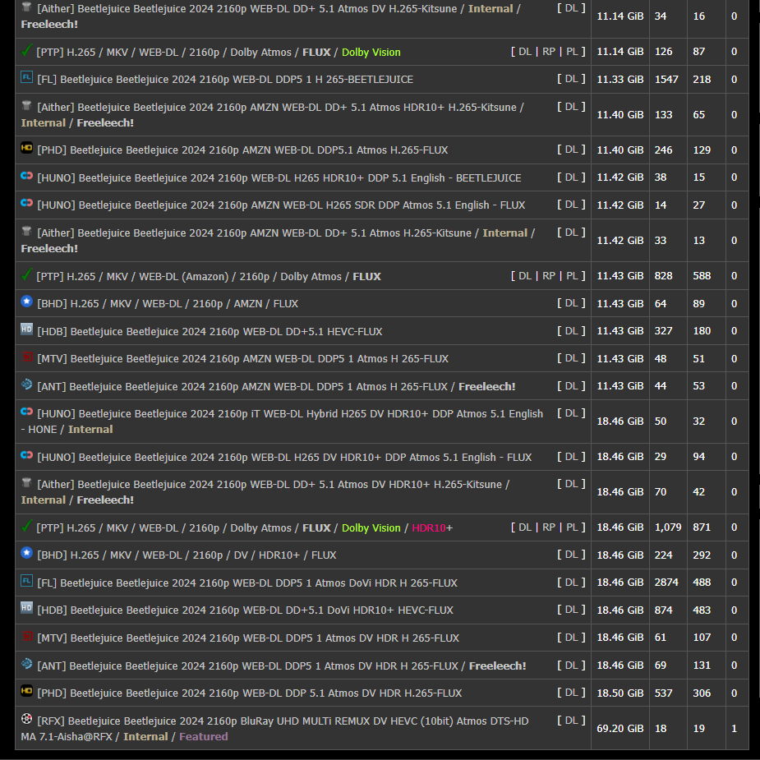The image size is (760, 760).
Task: Open the FL H 265-BEETLEJUICE torrent title link
Action: [225, 80]
